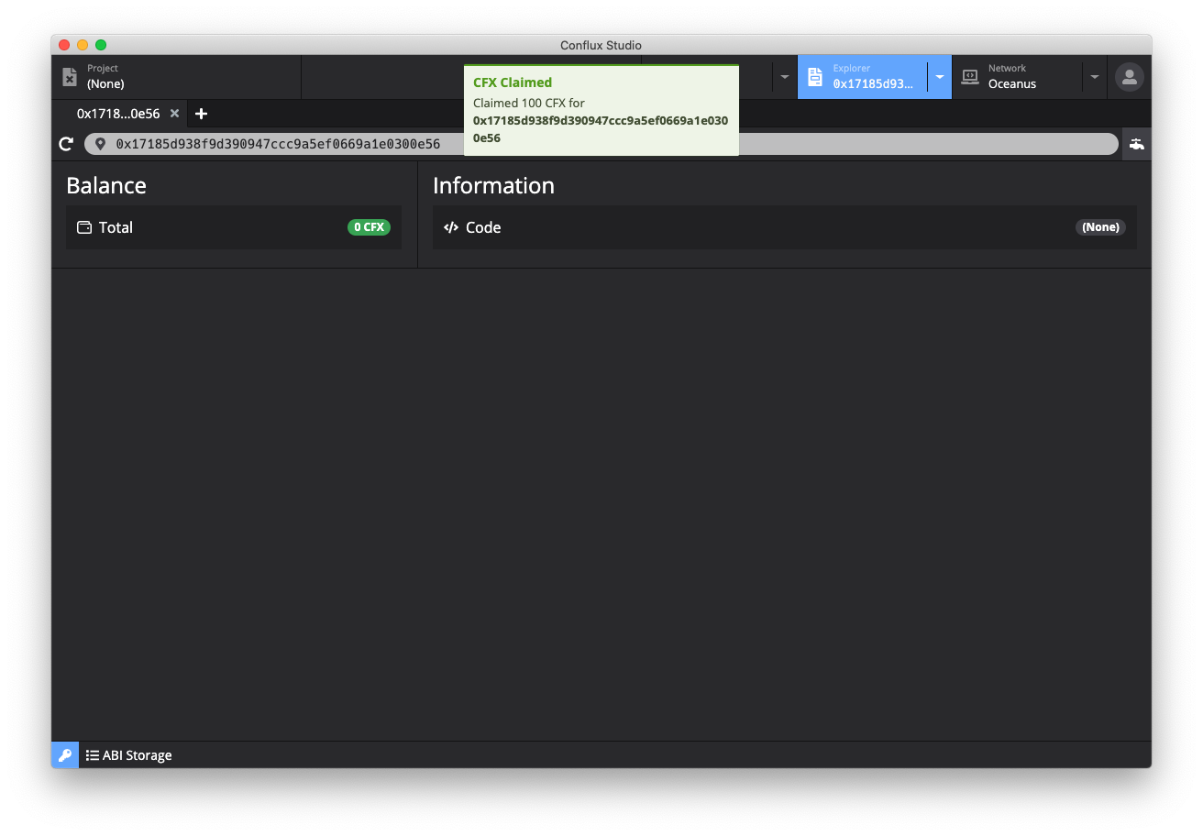
Task: Click the CFX Claimed notification title
Action: (x=513, y=82)
